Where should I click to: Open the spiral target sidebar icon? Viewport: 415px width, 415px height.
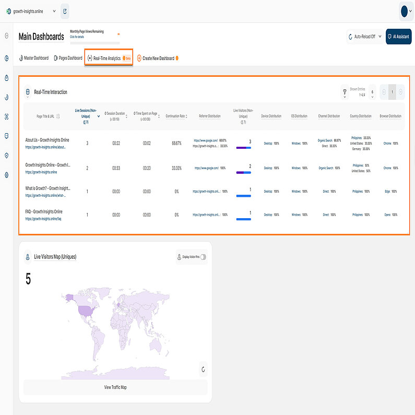coord(7,97)
